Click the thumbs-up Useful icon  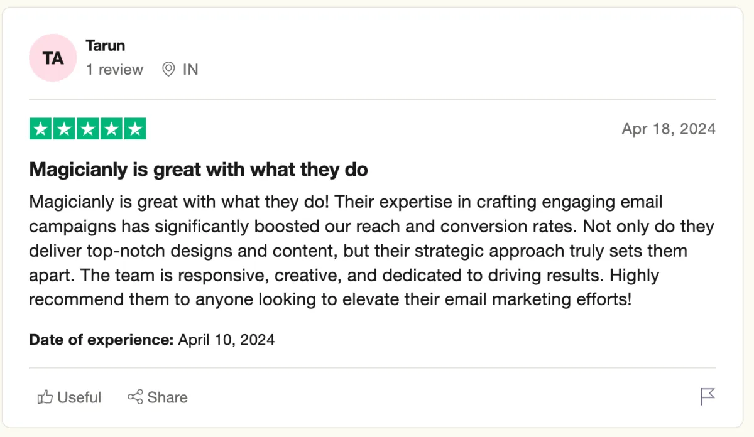pos(45,397)
